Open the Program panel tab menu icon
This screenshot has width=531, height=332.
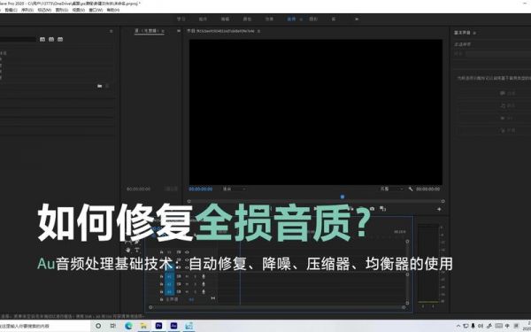tap(258, 31)
